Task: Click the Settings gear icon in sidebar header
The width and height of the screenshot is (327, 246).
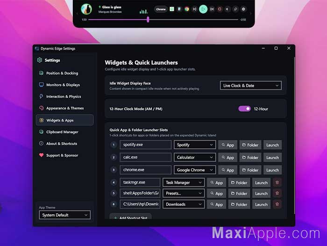Action: (x=40, y=60)
